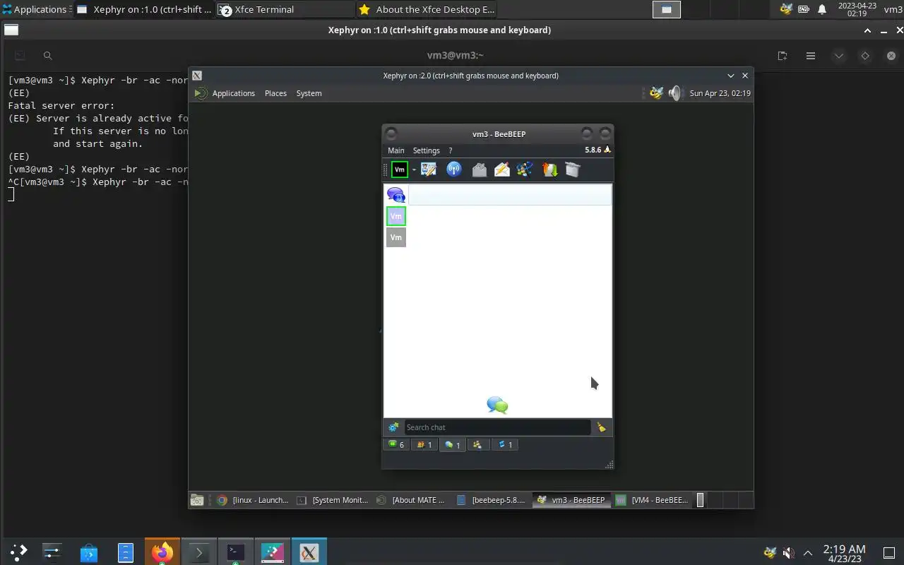Open the Settings menu in BeeBEEP
Viewport: 904px width, 565px height.
coord(426,150)
